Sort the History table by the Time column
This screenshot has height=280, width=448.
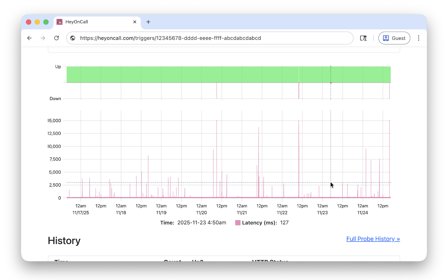pos(62,262)
